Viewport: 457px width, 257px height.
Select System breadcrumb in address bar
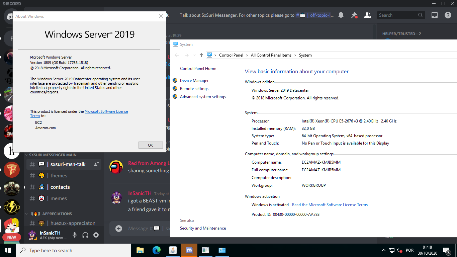(x=305, y=55)
